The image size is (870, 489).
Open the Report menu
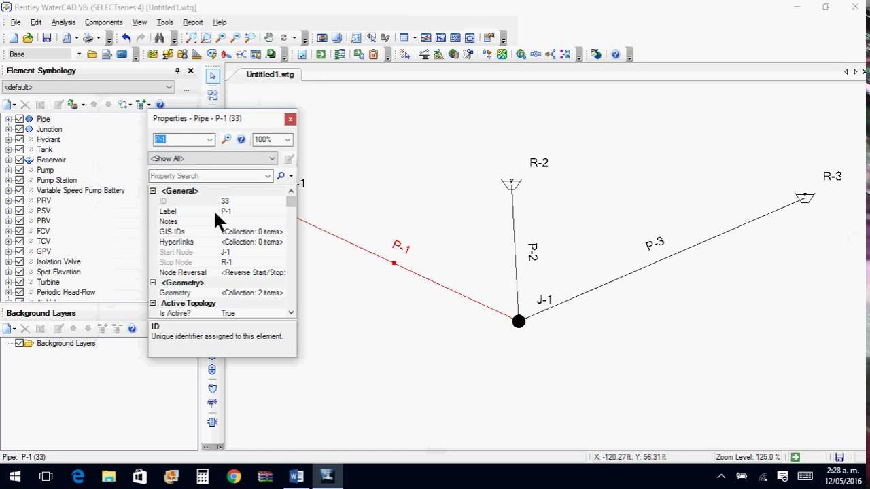coord(193,22)
